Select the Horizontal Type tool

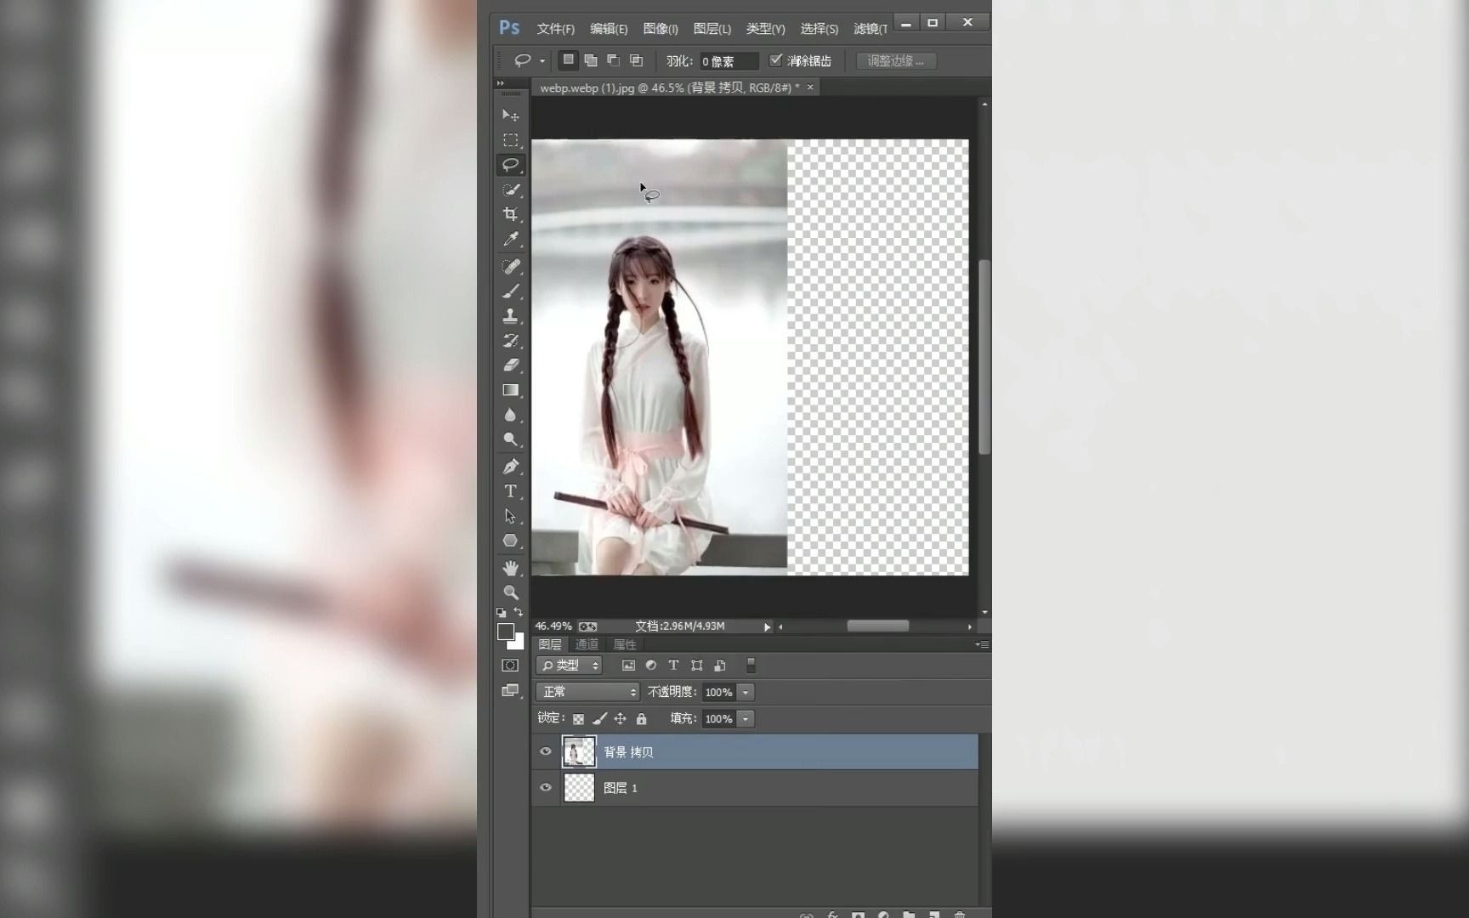pos(510,491)
